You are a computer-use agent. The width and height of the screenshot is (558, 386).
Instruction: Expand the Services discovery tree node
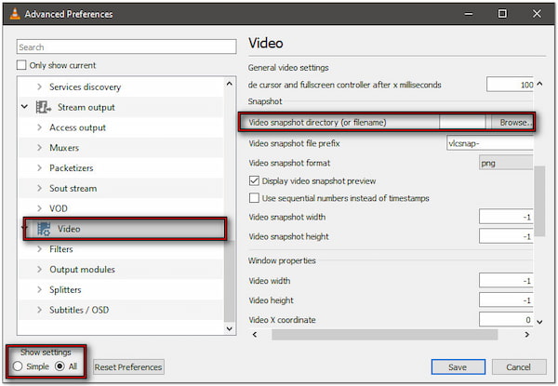(x=39, y=87)
